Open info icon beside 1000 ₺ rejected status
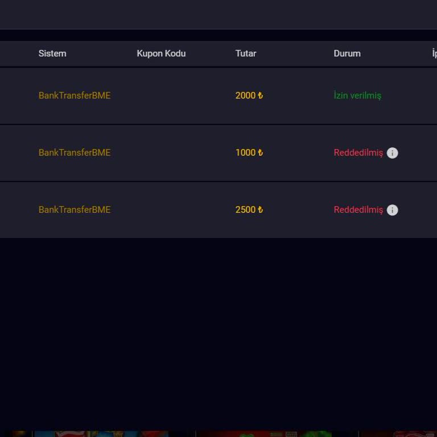The width and height of the screenshot is (437, 437). pyautogui.click(x=392, y=153)
